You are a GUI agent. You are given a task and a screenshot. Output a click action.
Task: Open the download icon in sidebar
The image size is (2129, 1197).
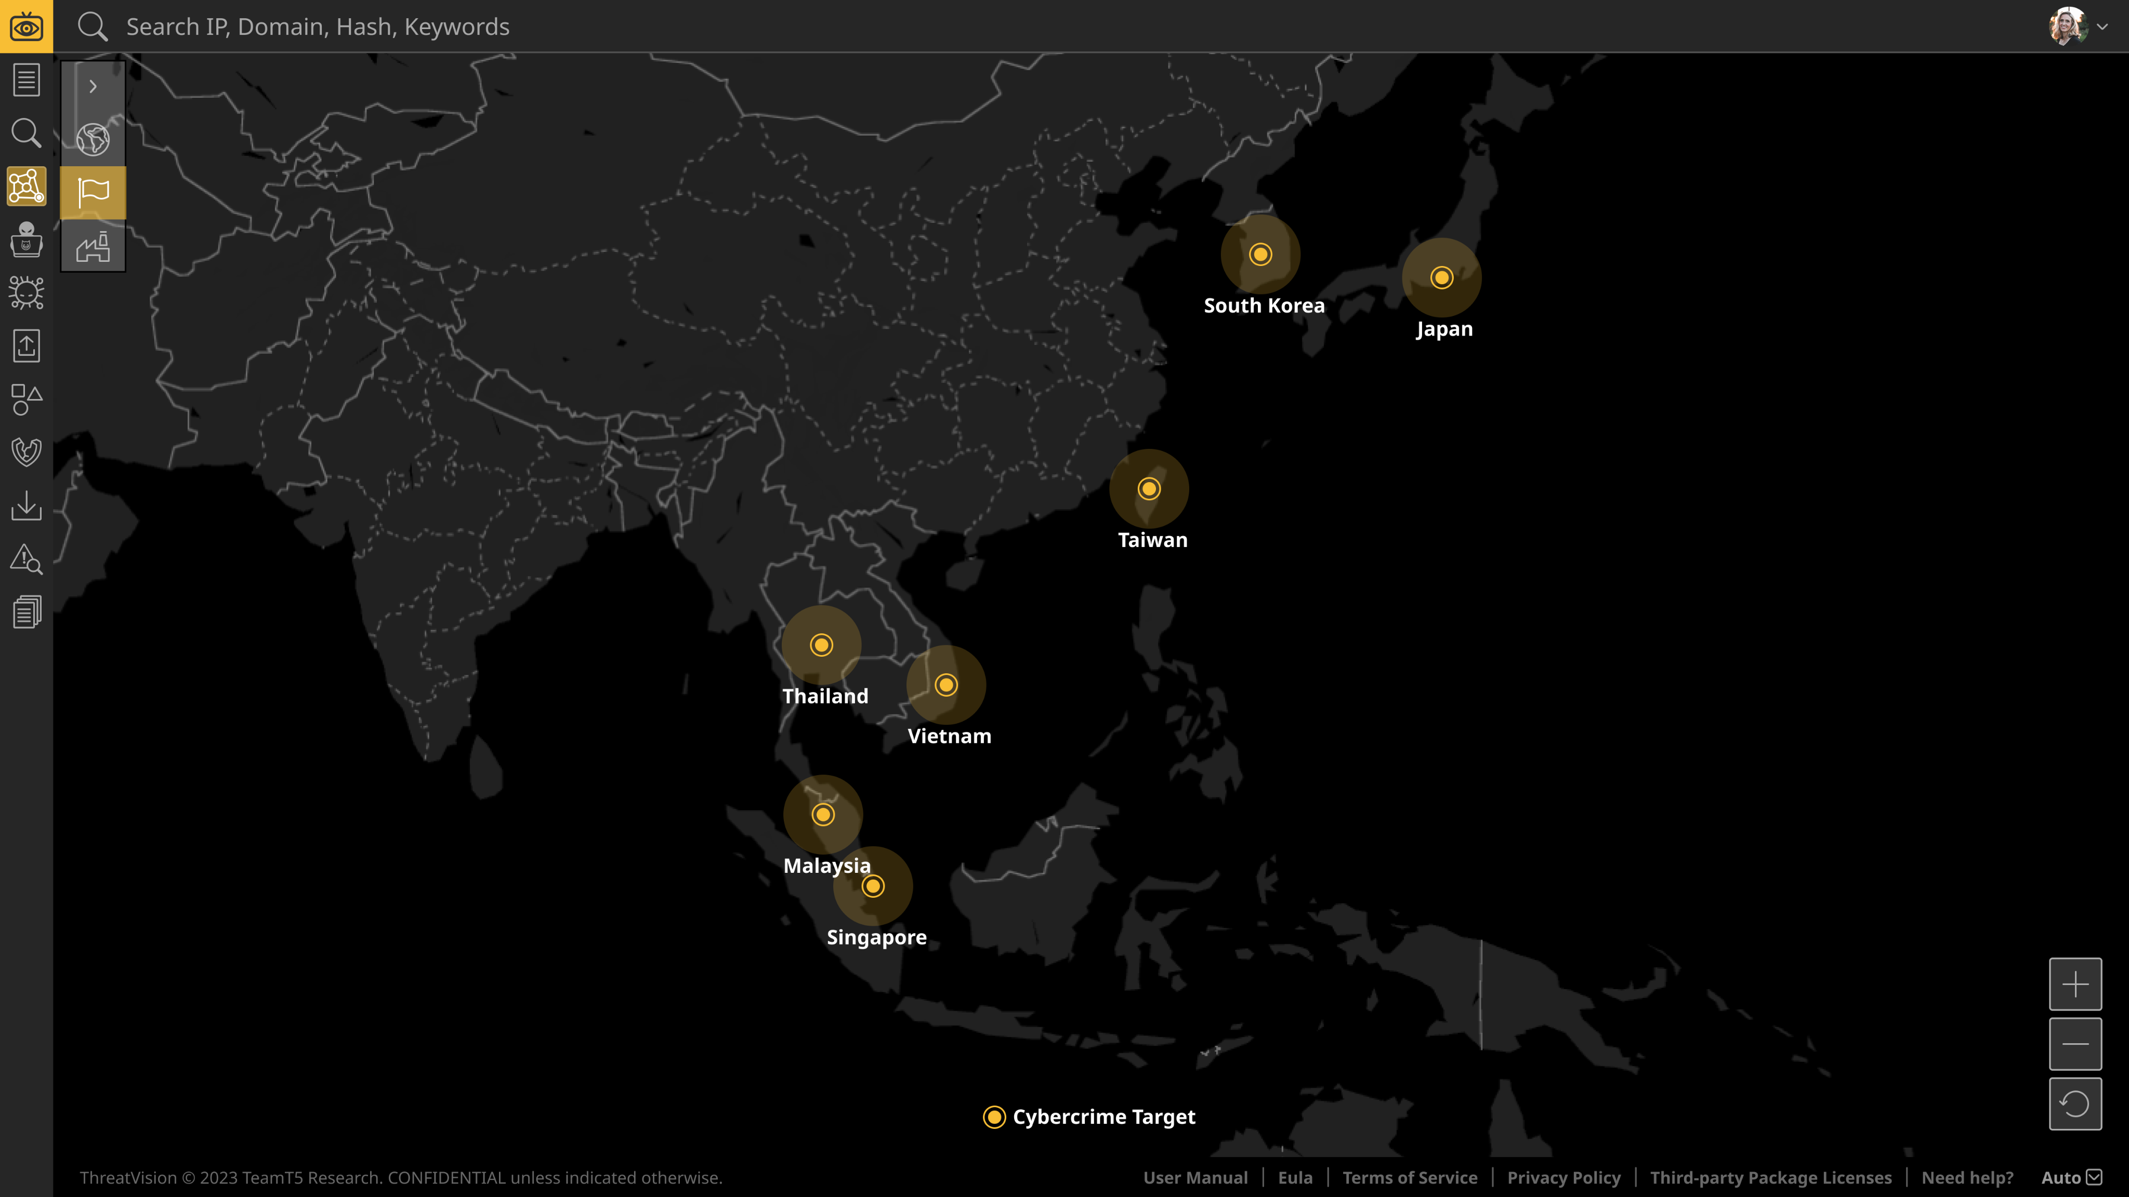(27, 506)
